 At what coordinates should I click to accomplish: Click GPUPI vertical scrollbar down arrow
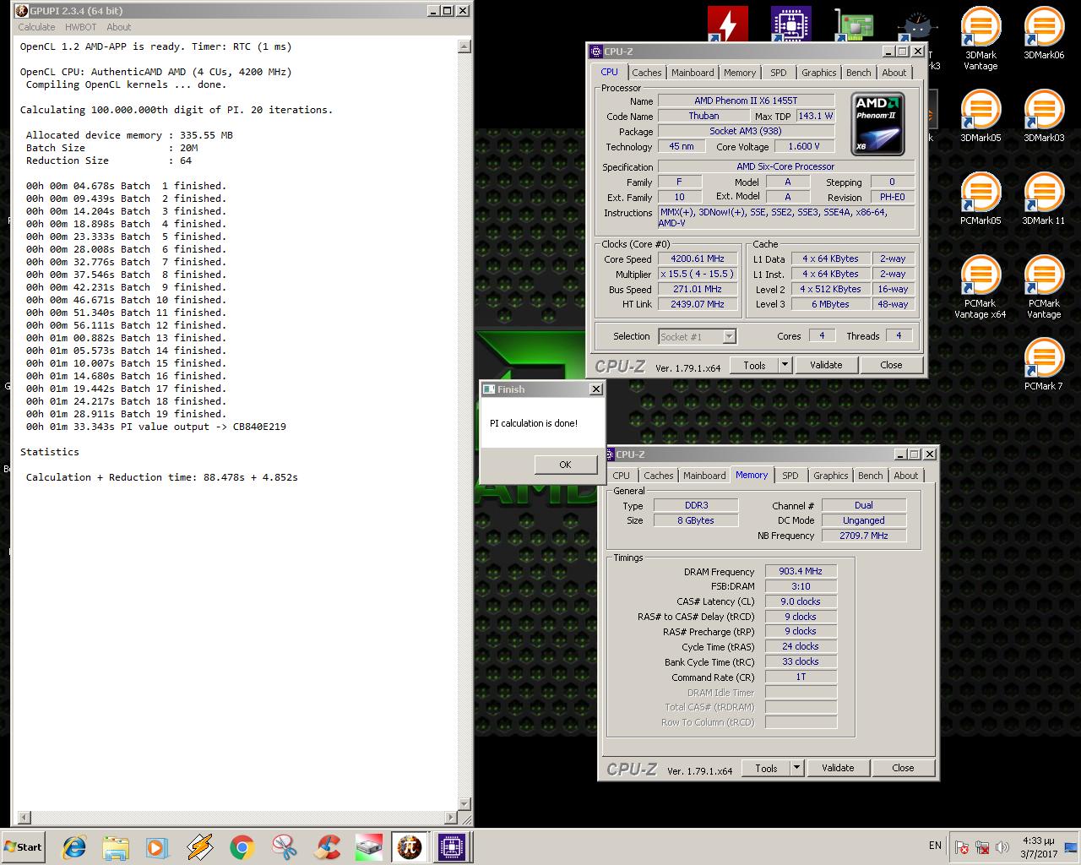(464, 804)
